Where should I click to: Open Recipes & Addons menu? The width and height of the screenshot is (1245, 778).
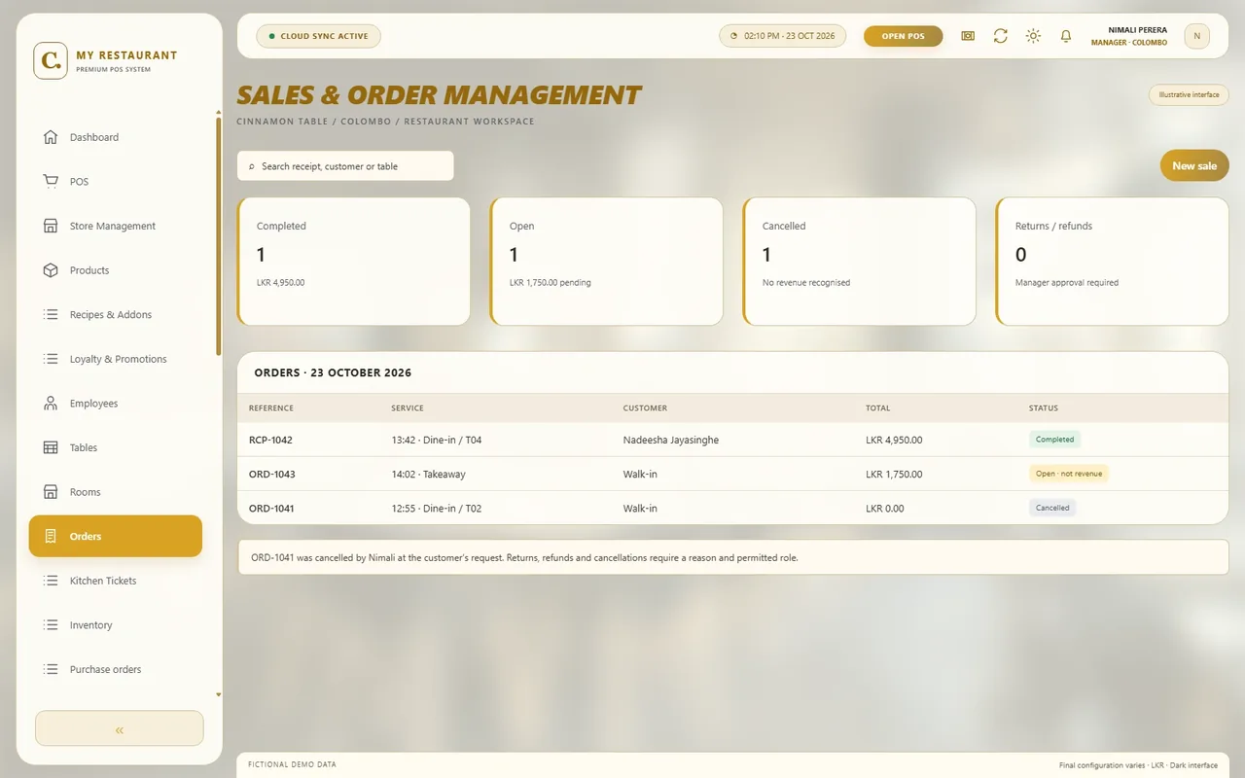[116, 315]
